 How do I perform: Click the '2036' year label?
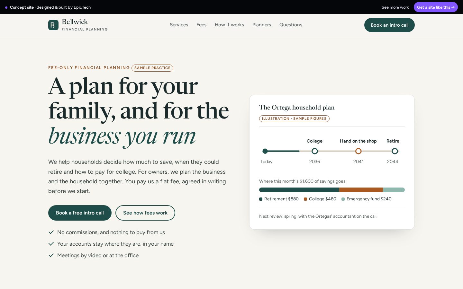coord(314,162)
